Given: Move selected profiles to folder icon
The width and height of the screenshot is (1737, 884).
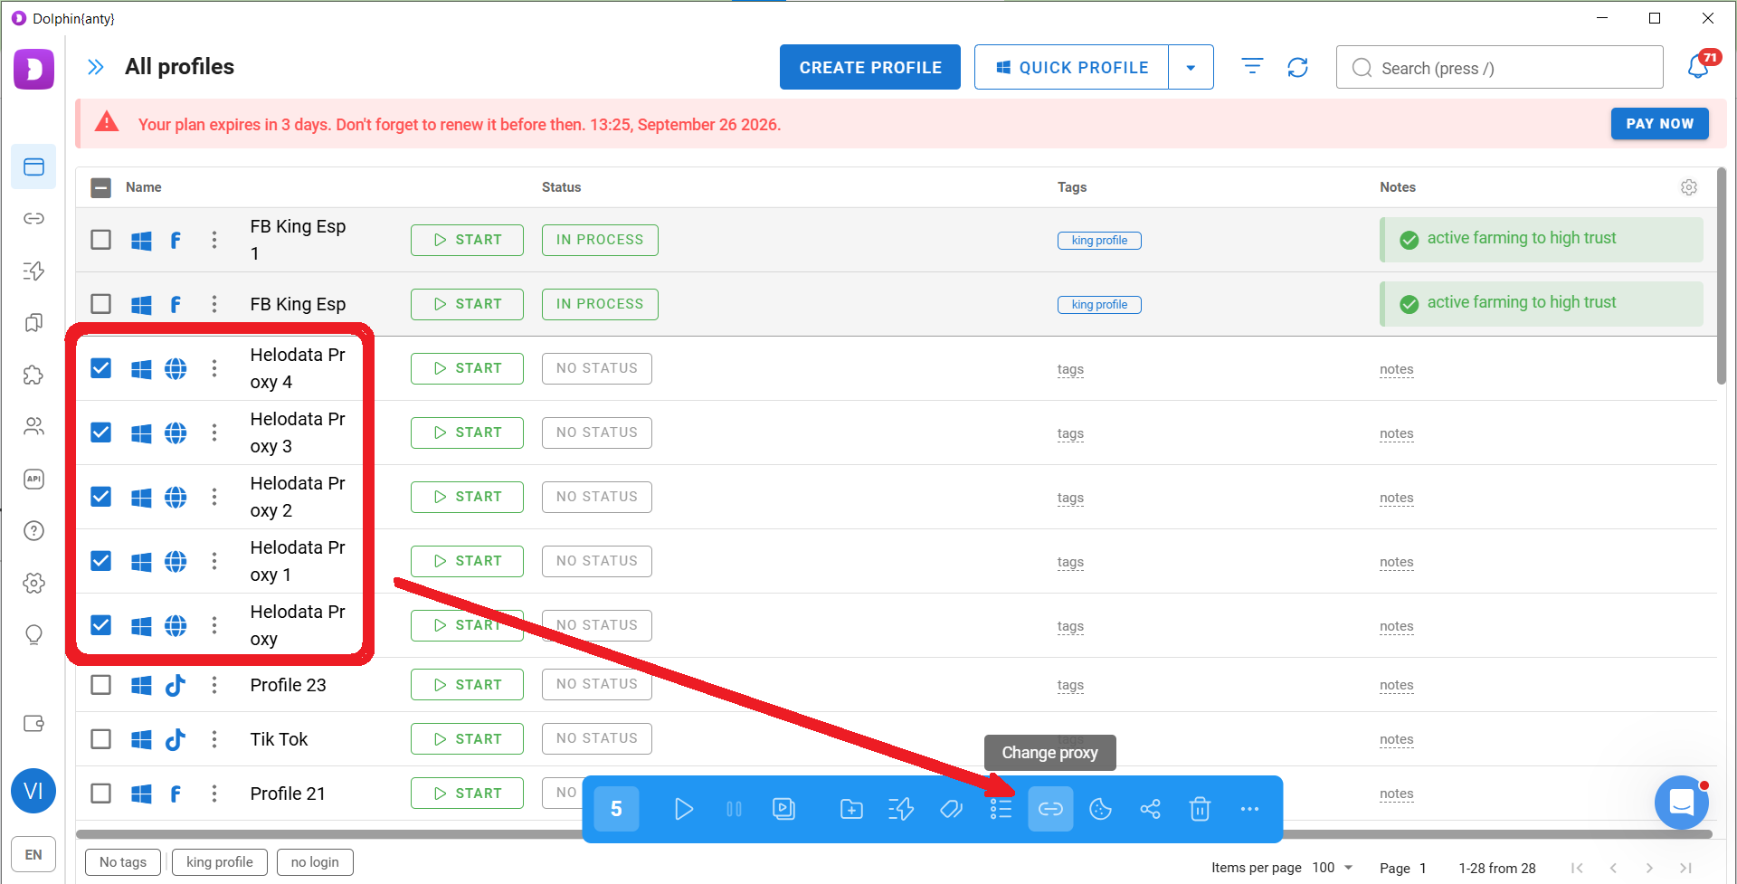Looking at the screenshot, I should (x=851, y=809).
